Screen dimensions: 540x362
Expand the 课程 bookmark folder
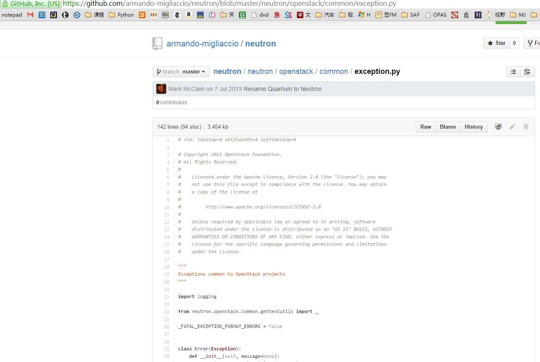pyautogui.click(x=94, y=15)
